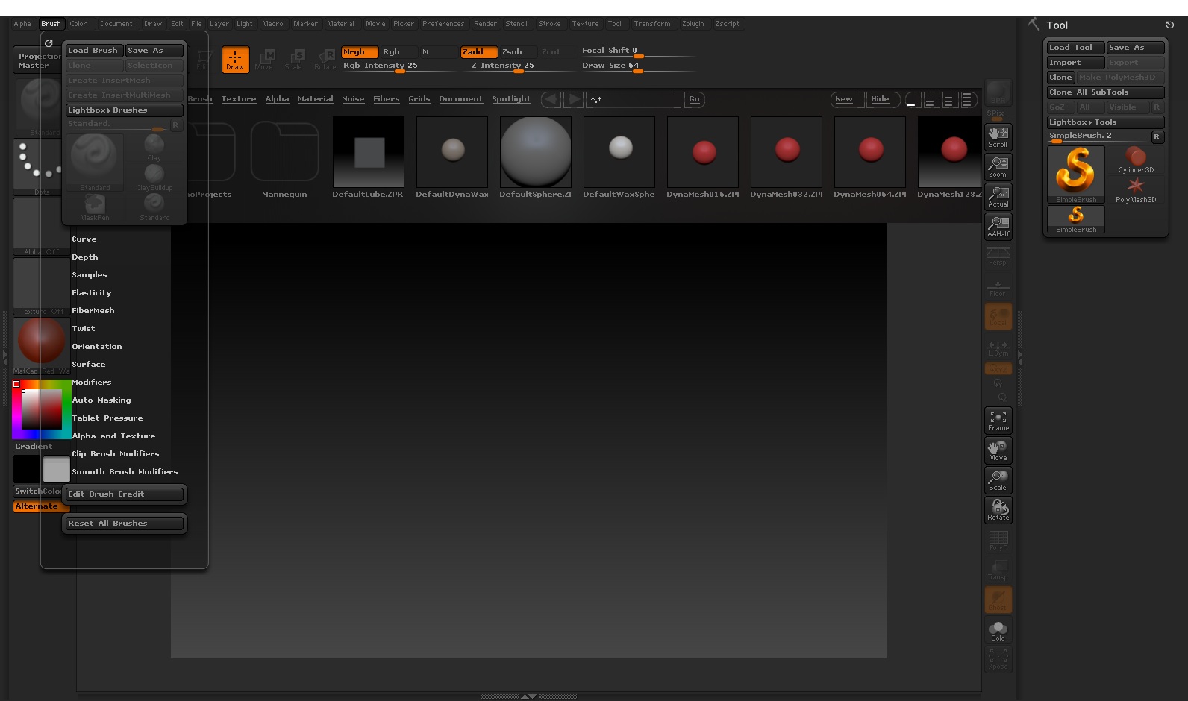The image size is (1188, 701).
Task: Click the Lightbox next arrow
Action: 573,99
